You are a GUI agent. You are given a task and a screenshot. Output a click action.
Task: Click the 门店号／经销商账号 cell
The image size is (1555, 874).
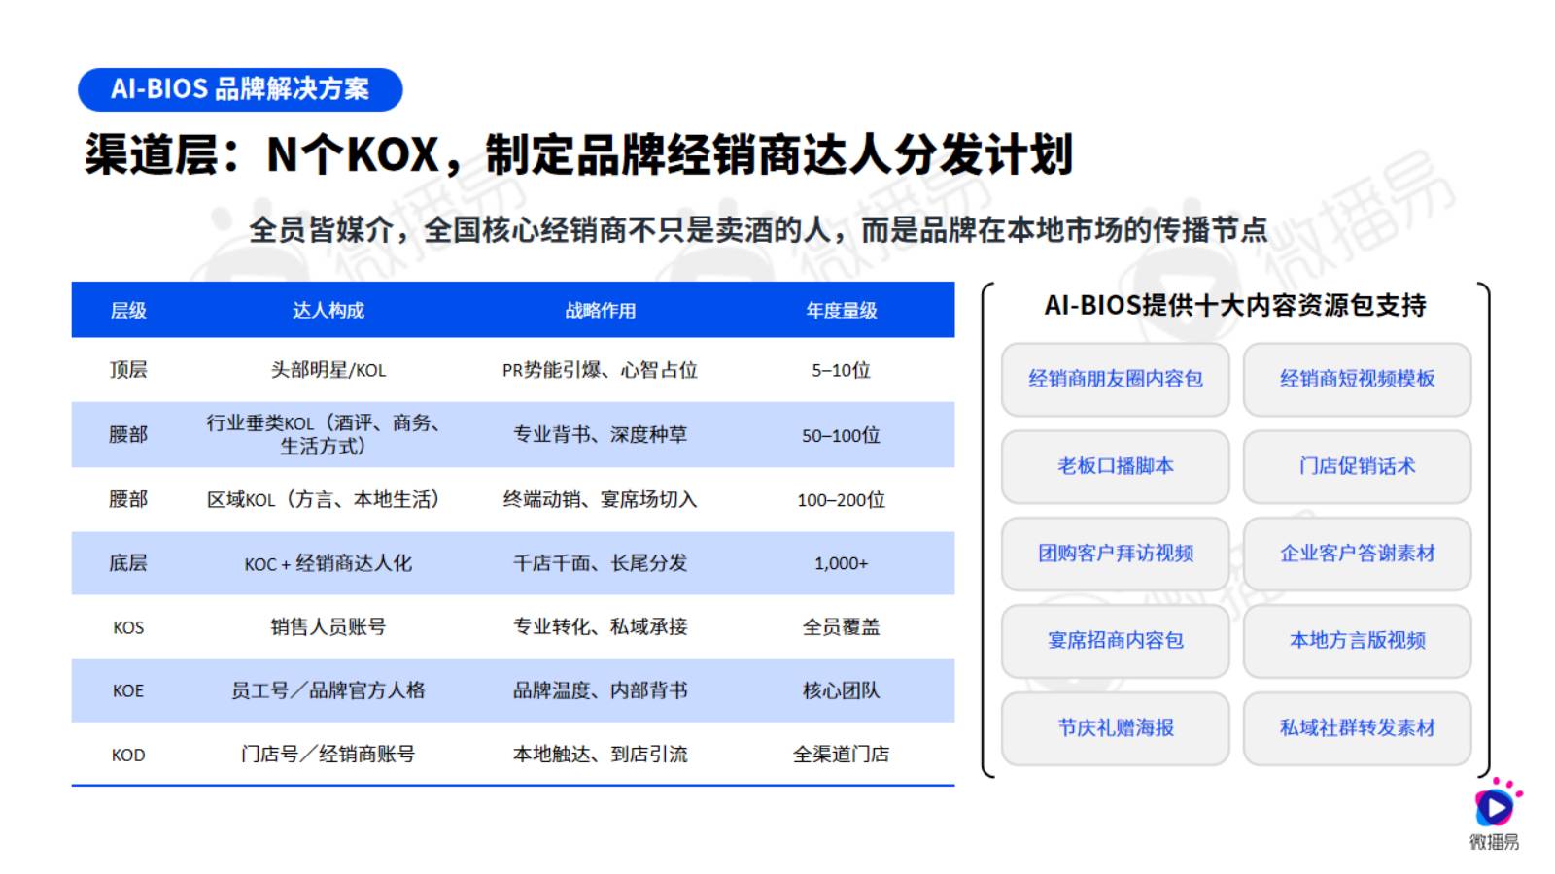(328, 755)
